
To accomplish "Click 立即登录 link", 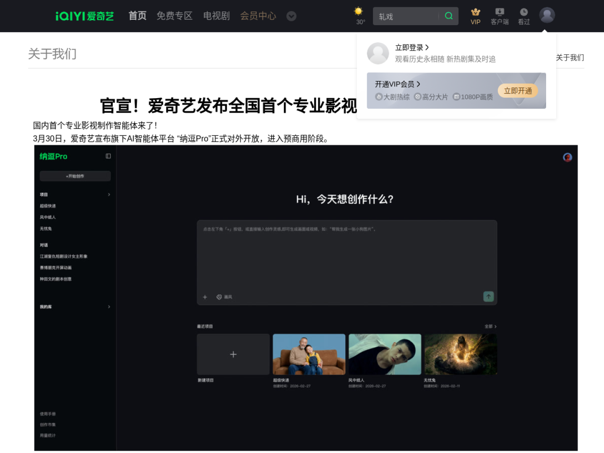I will coord(412,47).
